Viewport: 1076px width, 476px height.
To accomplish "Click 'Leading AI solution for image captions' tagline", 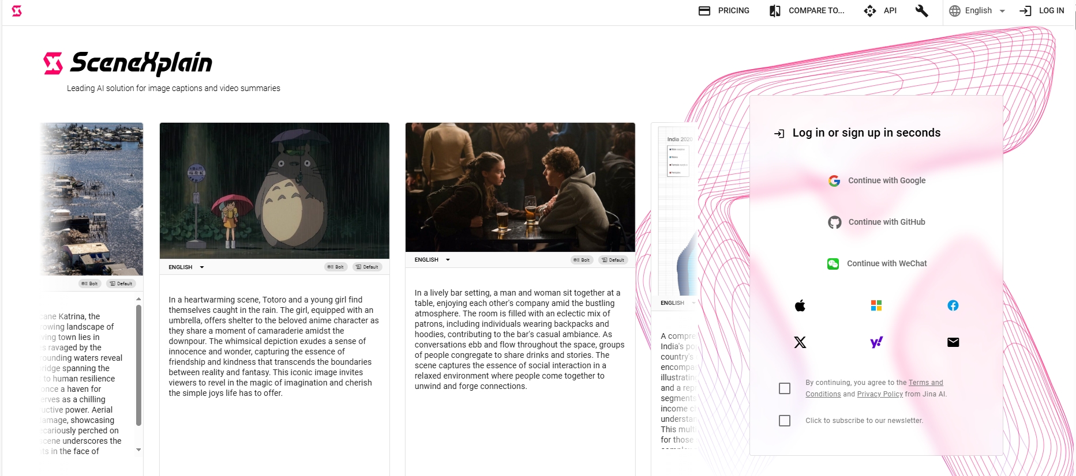I will click(174, 88).
